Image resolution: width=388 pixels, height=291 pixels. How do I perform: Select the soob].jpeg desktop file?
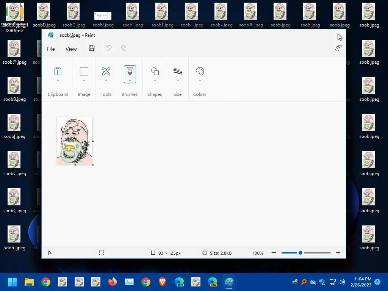14,238
